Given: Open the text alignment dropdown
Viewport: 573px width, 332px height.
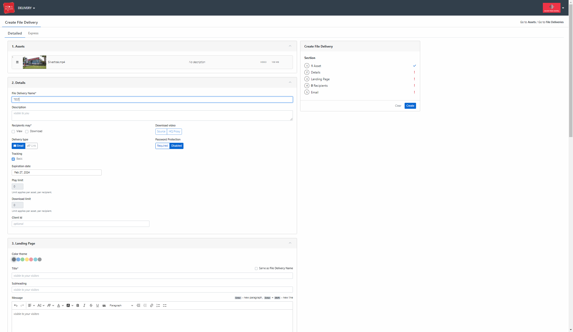Looking at the screenshot, I should point(31,306).
